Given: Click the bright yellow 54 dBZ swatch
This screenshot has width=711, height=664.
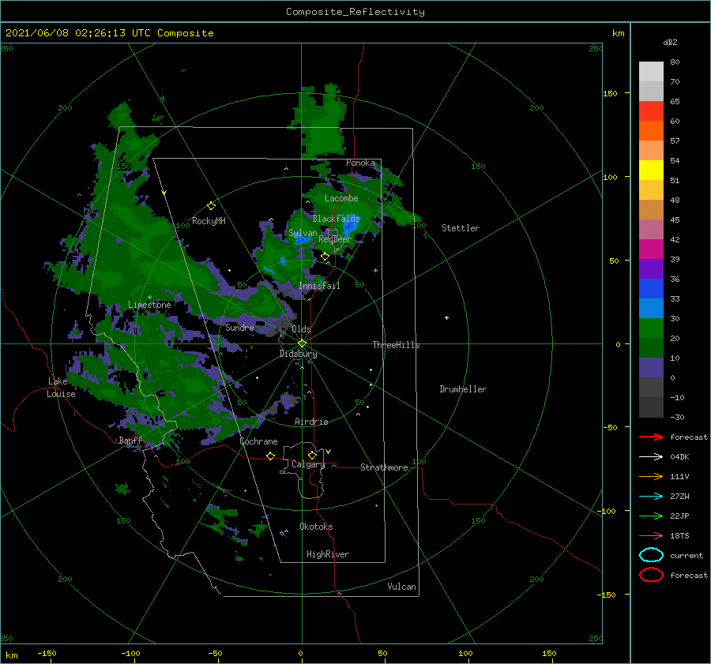Looking at the screenshot, I should coord(651,170).
